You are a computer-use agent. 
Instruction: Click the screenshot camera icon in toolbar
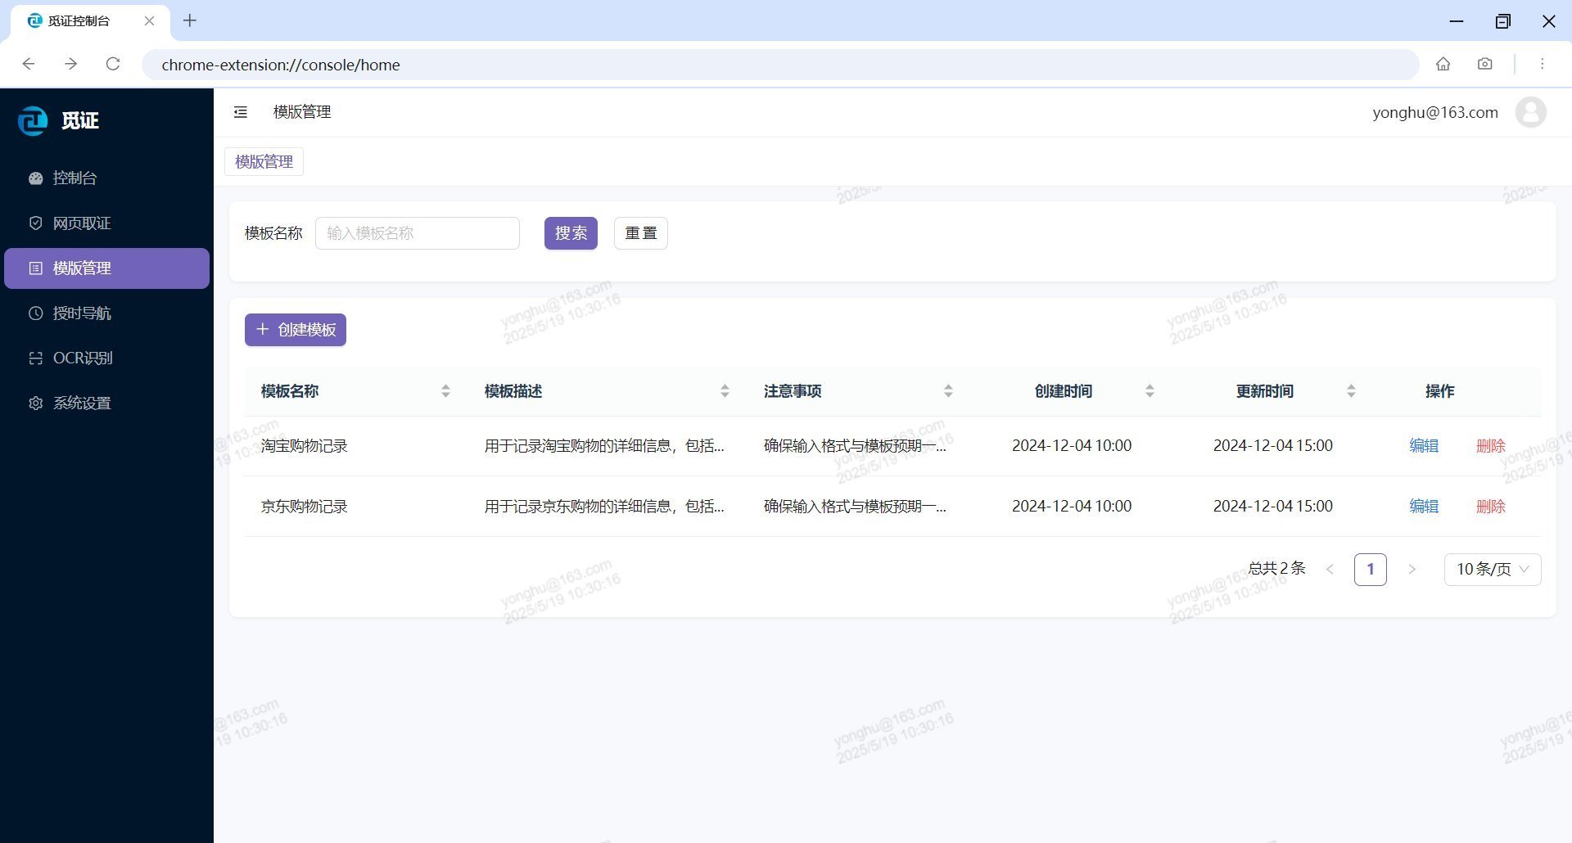point(1484,64)
